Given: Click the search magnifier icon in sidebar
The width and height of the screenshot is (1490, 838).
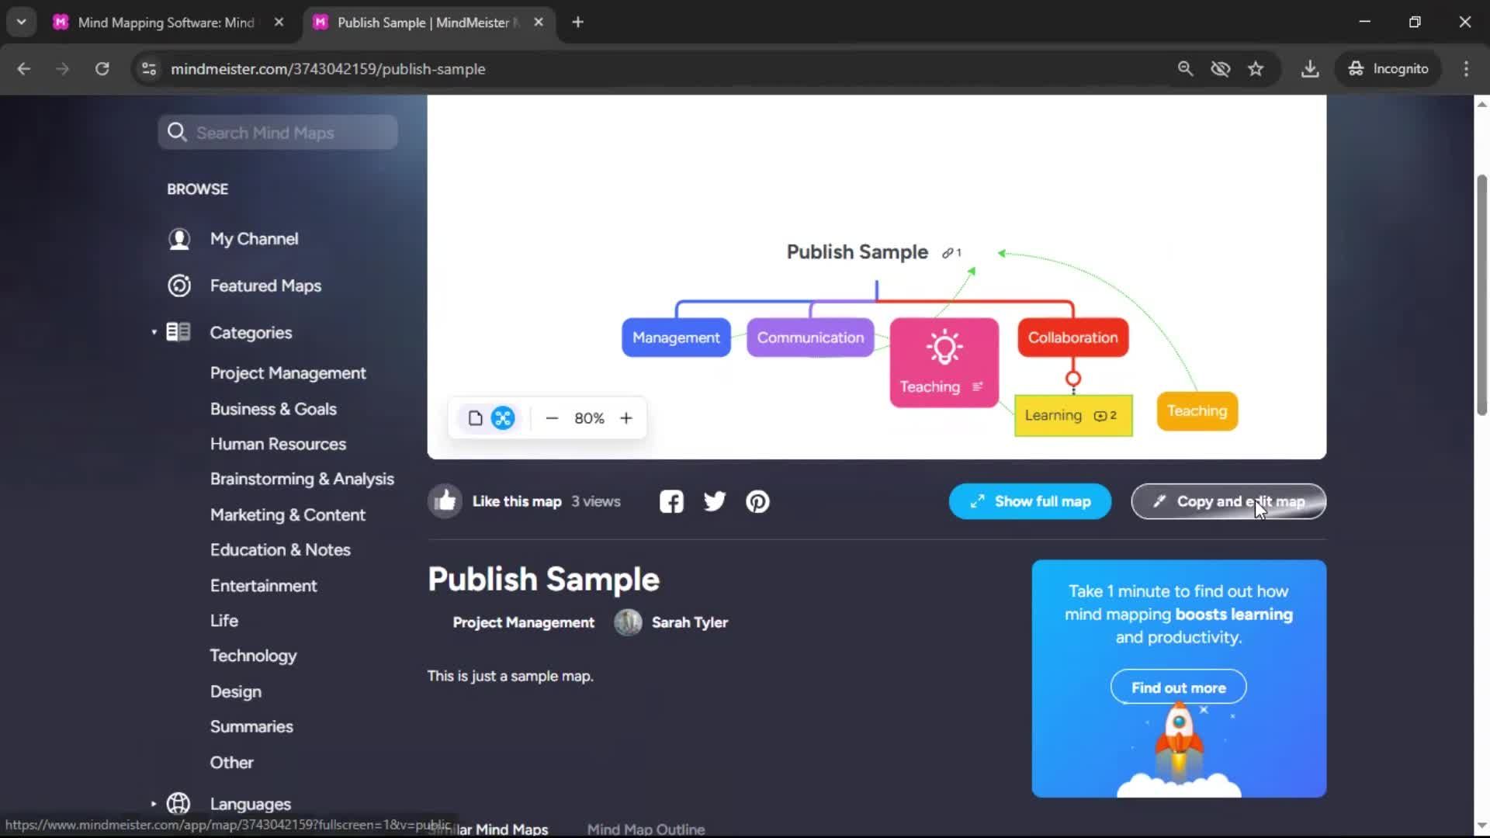Looking at the screenshot, I should pyautogui.click(x=177, y=133).
